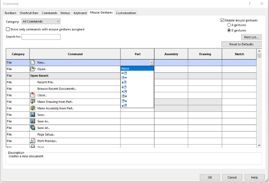Select the "Close.." command text
This screenshot has width=269, height=183.
coord(42,95)
